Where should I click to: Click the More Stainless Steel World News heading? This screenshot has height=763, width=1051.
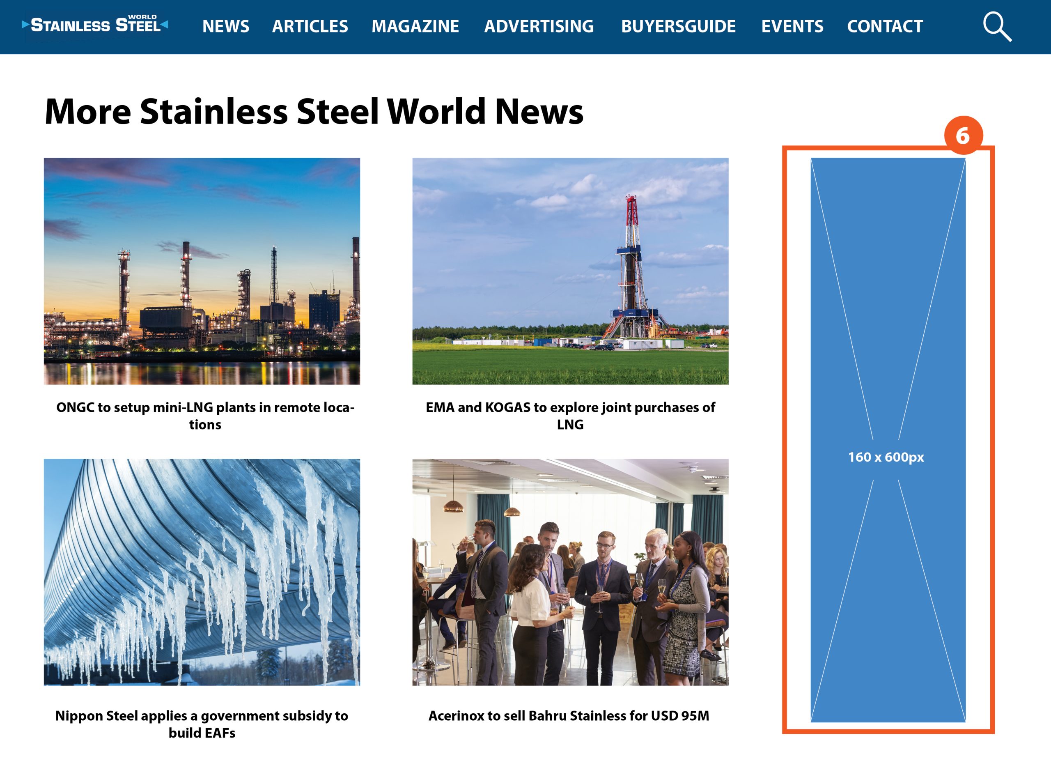click(x=314, y=112)
